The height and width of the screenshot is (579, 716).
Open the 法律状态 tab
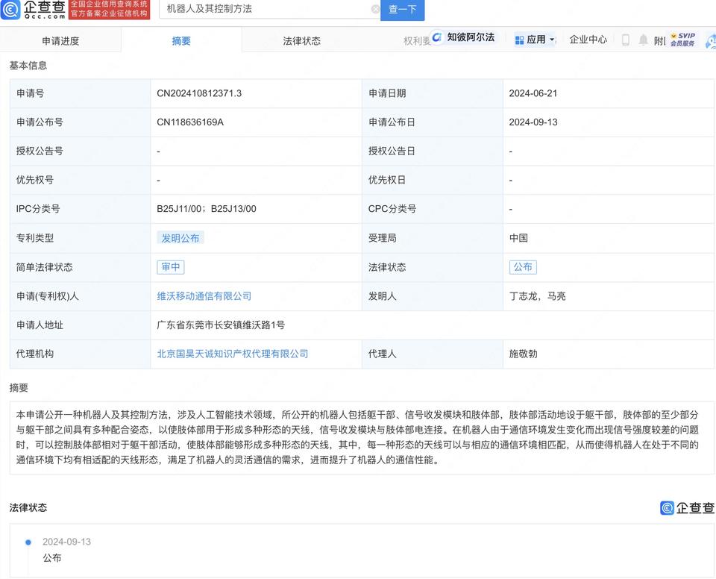(302, 41)
